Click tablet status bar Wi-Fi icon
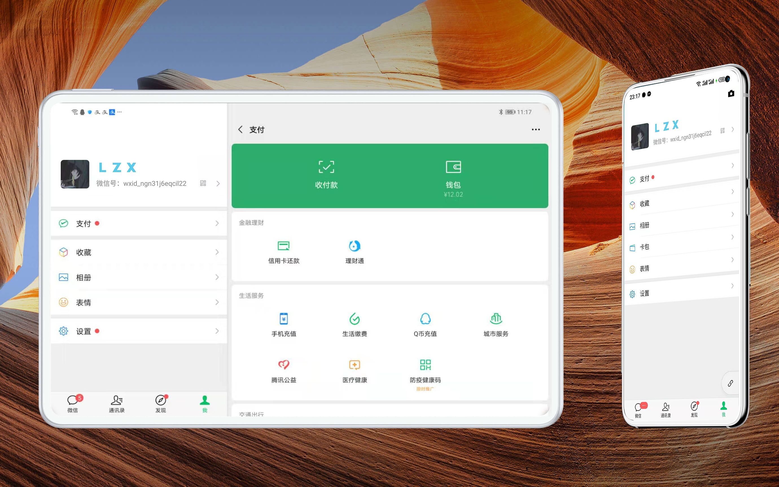The width and height of the screenshot is (779, 487). (75, 112)
